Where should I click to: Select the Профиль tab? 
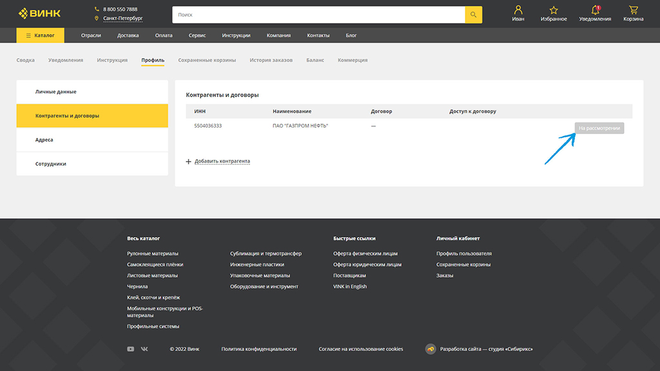point(153,60)
